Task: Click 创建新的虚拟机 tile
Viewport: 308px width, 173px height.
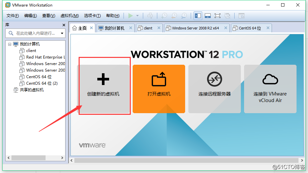Action: pos(103,89)
